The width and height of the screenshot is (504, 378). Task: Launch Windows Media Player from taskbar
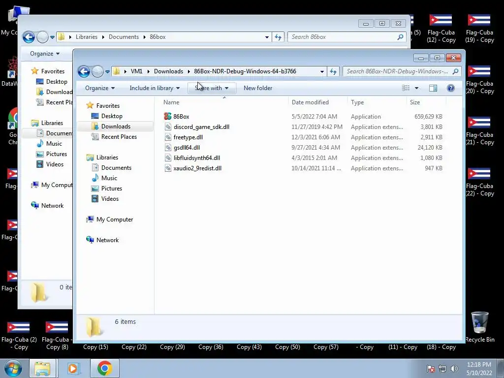click(x=73, y=368)
